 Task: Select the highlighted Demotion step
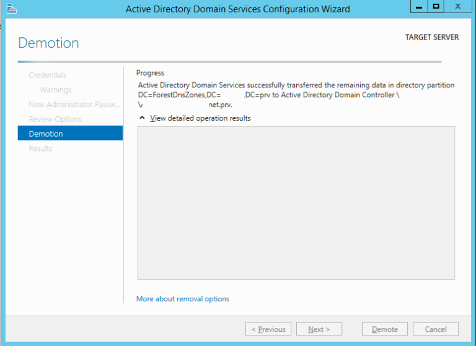[x=69, y=134]
